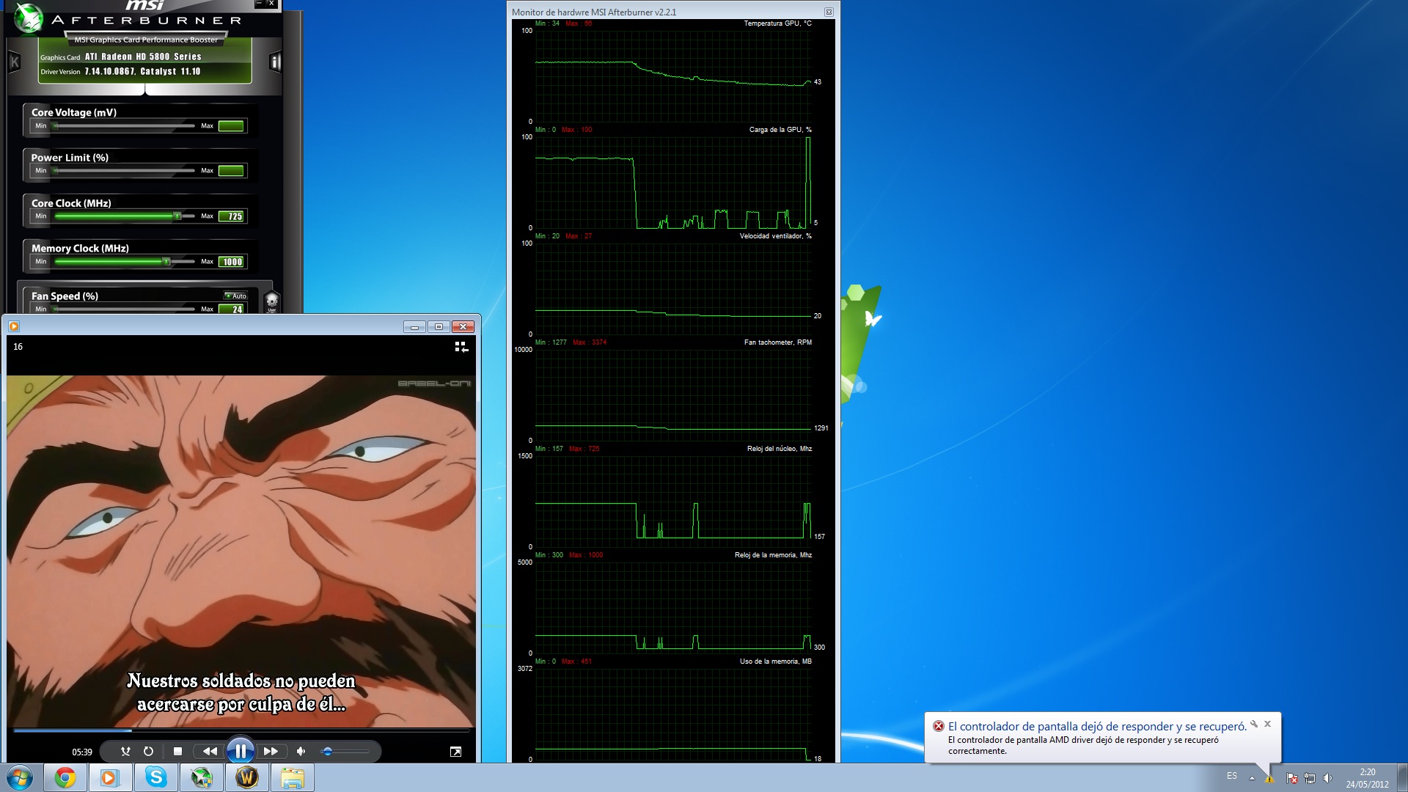Click the Power Limit value field

pos(232,171)
